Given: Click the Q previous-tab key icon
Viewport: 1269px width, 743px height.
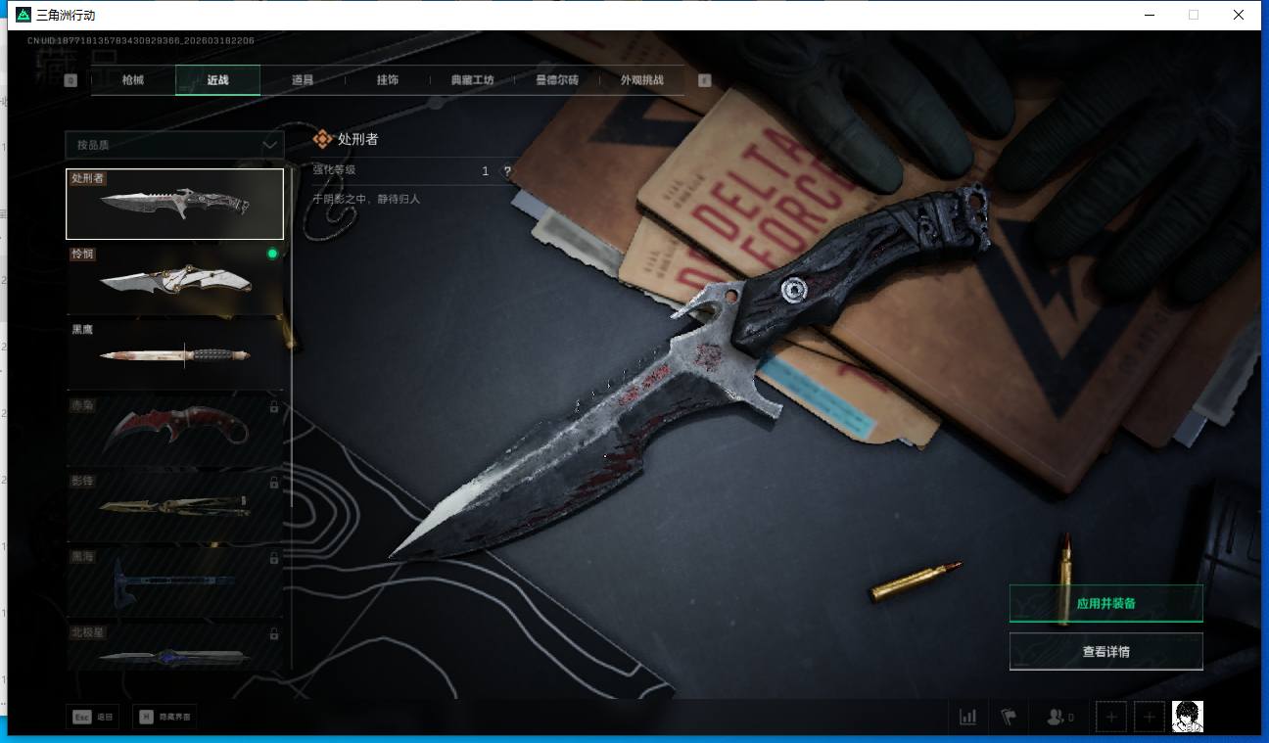Looking at the screenshot, I should (x=70, y=80).
